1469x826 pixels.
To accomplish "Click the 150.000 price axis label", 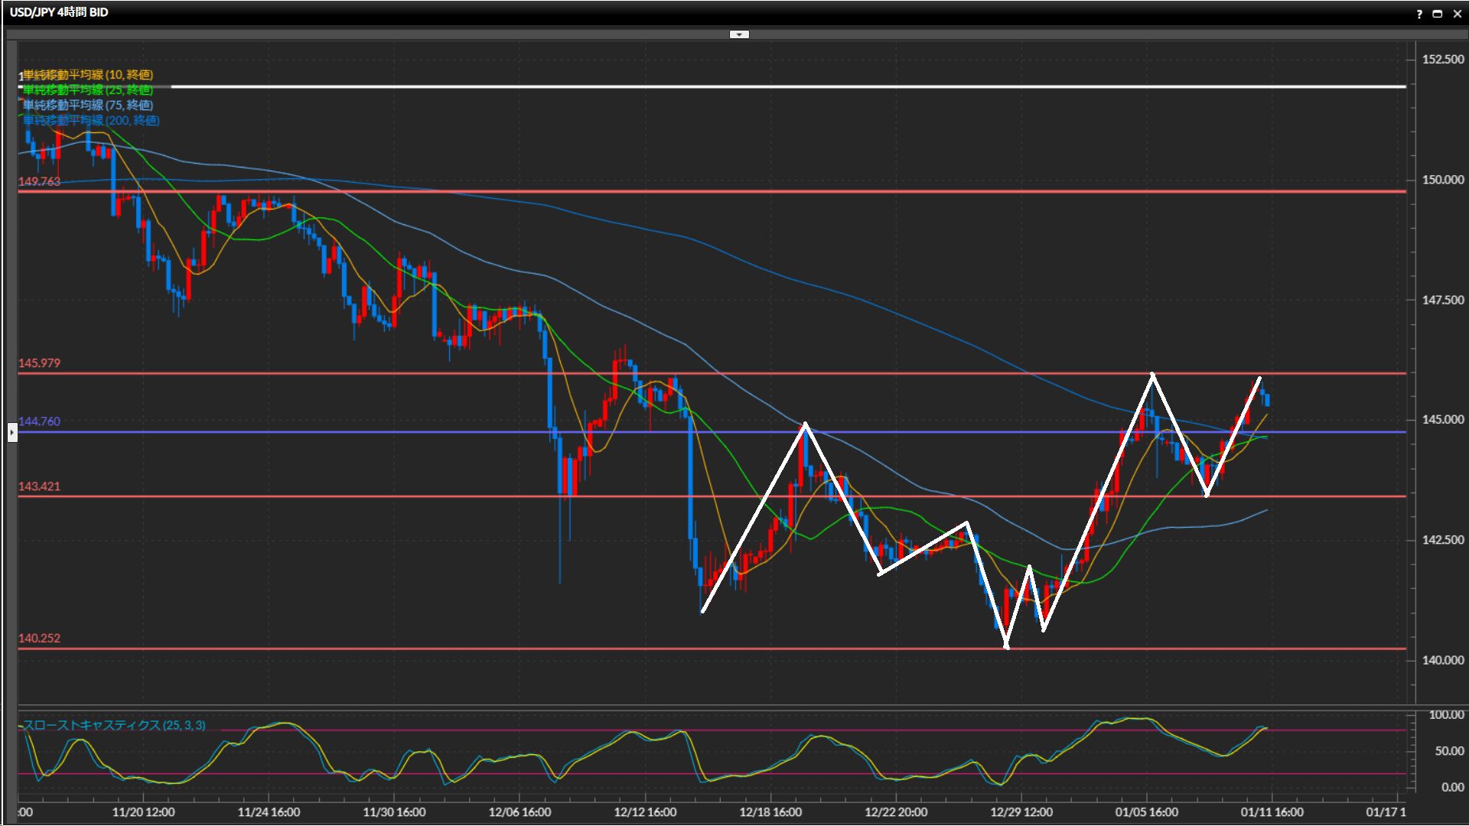I will coord(1442,180).
